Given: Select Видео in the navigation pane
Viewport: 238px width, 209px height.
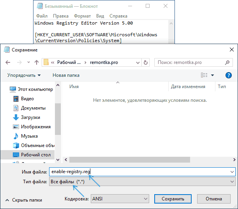Looking at the screenshot, I should coord(27,99).
